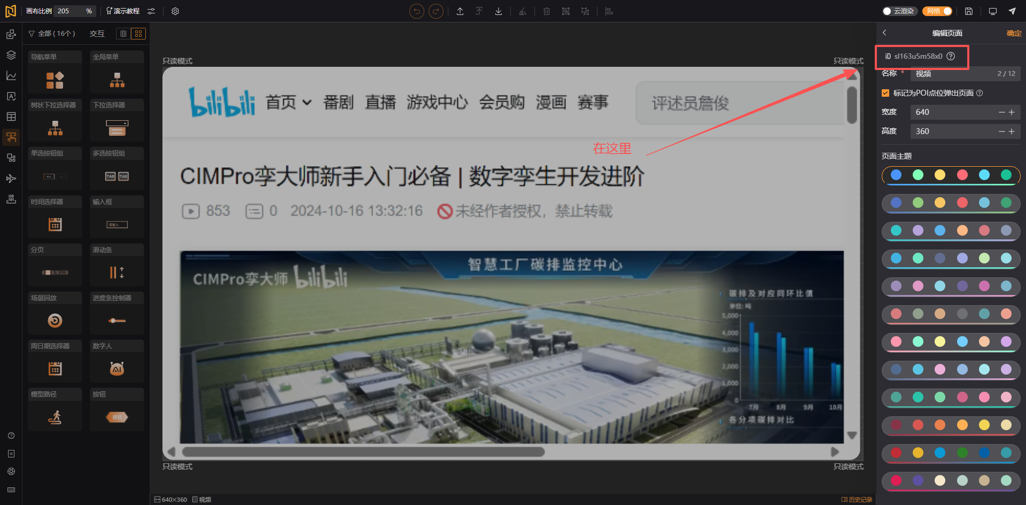
Task: Click the 评述员詹俊 search box in preview
Action: click(740, 103)
